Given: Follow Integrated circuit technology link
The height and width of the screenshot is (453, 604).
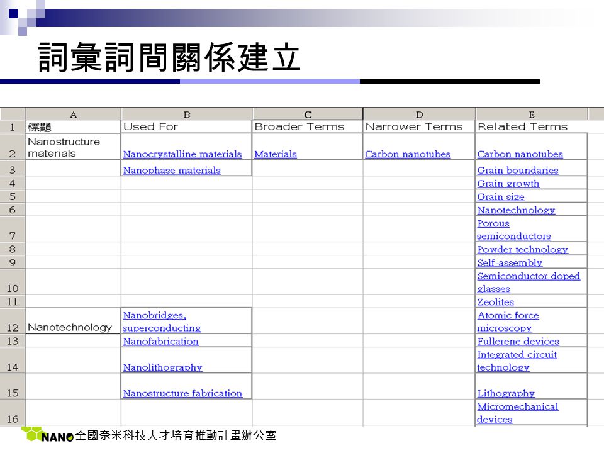Looking at the screenshot, I should 517,361.
